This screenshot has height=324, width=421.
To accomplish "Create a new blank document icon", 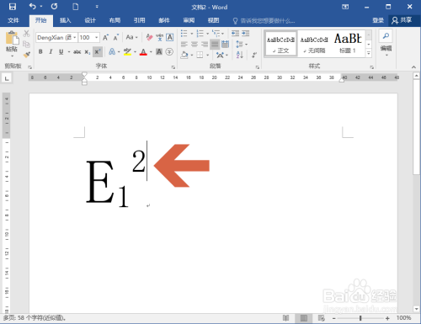I will tap(76, 7).
